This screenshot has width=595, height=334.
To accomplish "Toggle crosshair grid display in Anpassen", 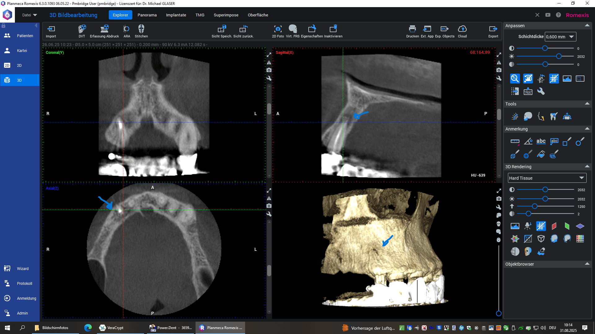I will click(x=554, y=79).
